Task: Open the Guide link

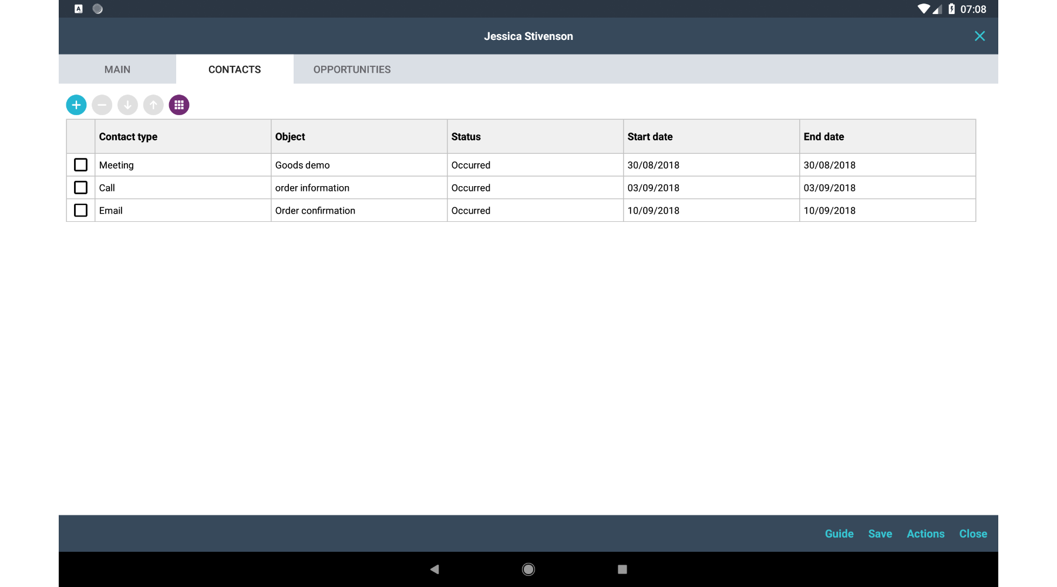Action: [839, 534]
